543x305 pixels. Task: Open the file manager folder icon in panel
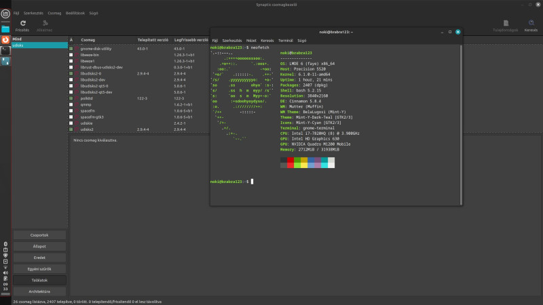5,29
